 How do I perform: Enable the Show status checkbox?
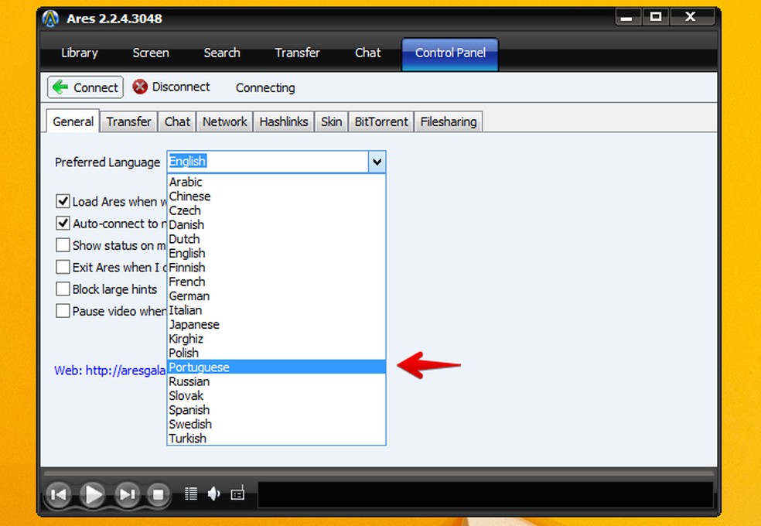63,245
